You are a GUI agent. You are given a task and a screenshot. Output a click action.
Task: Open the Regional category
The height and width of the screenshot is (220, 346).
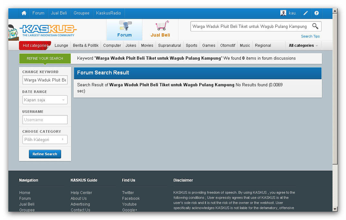[263, 46]
